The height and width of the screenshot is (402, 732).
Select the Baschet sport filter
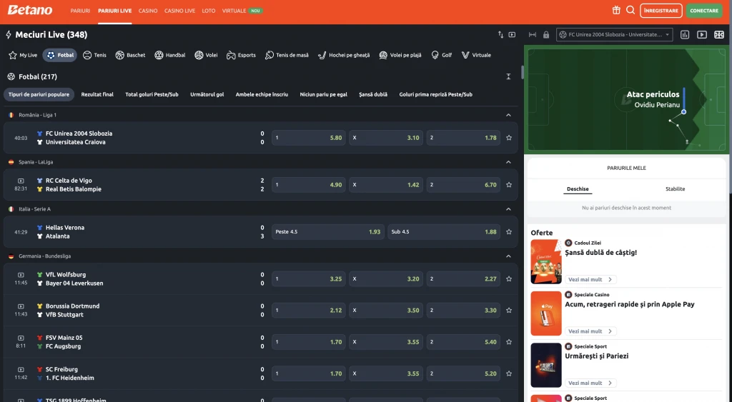click(130, 55)
